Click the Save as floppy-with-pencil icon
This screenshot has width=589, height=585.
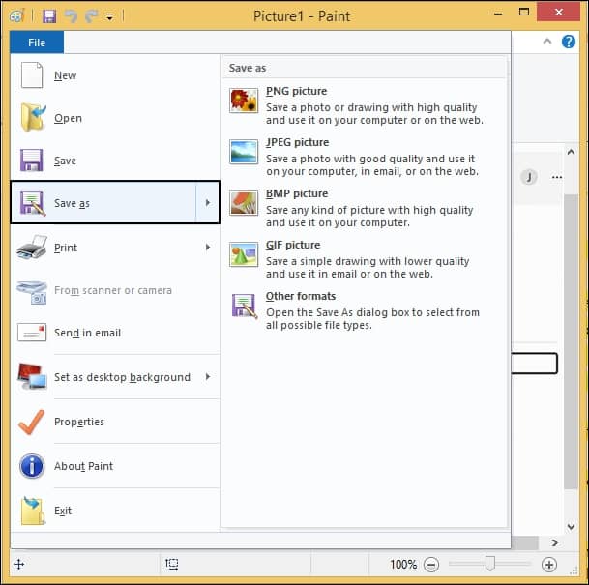33,203
